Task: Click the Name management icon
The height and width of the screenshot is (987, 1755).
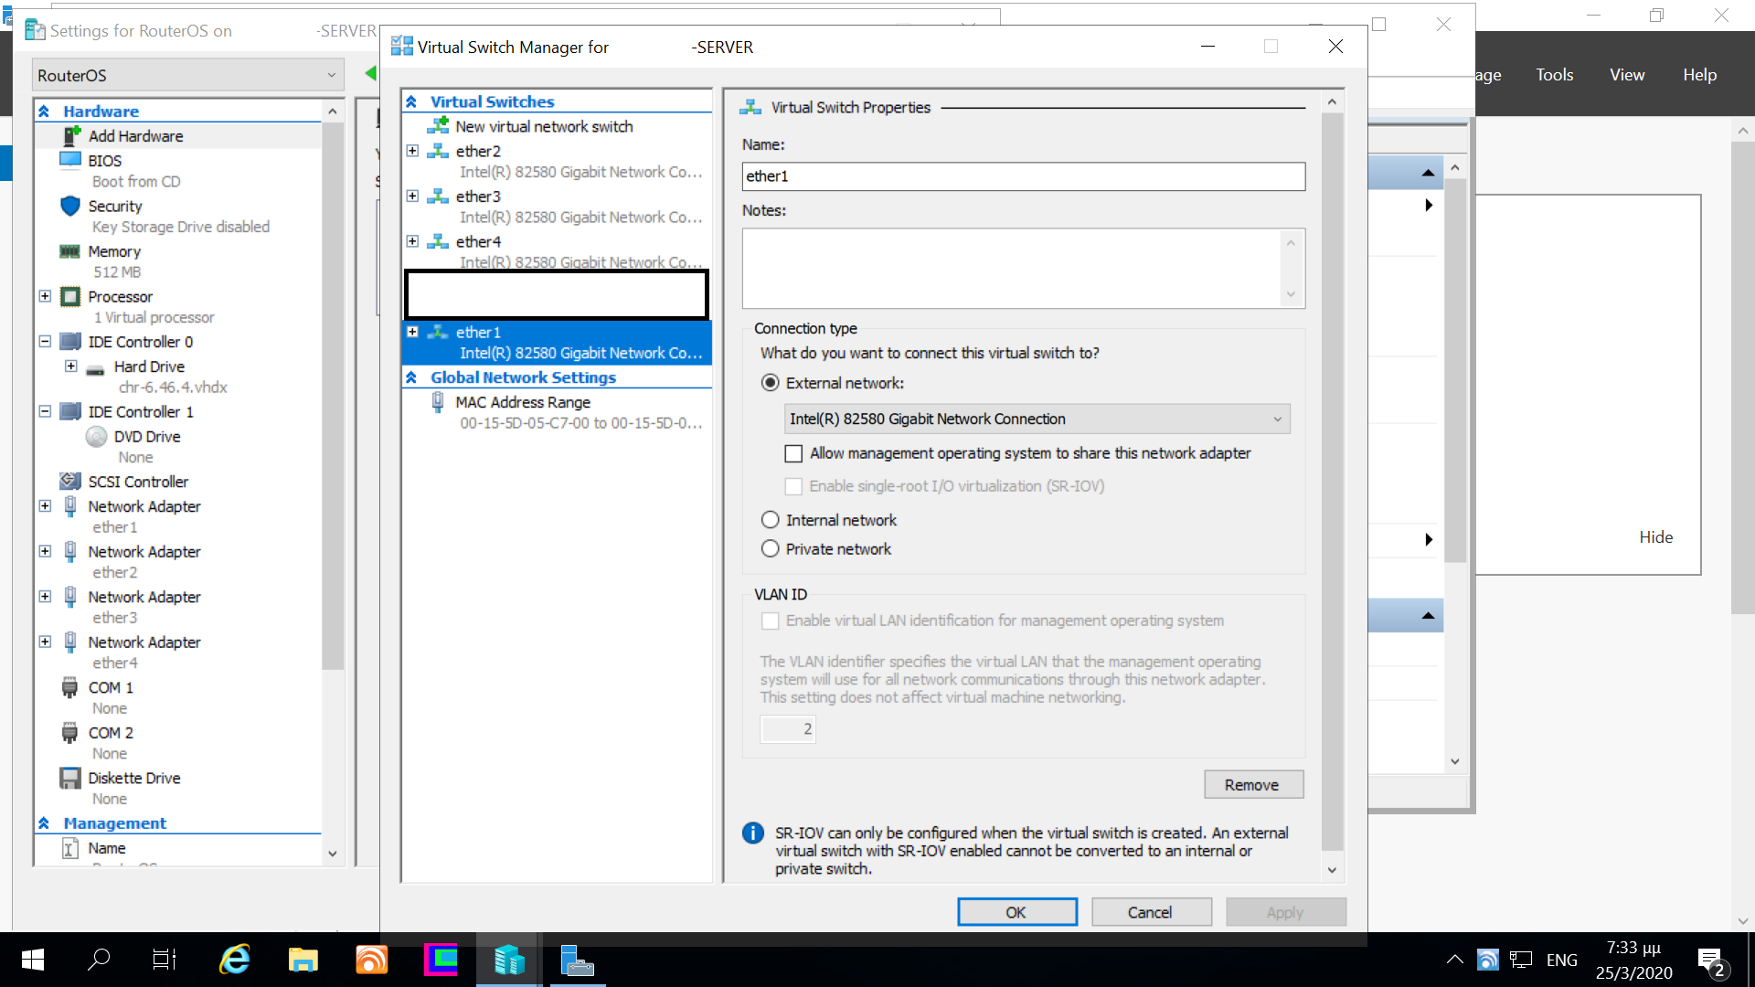Action: click(x=70, y=848)
